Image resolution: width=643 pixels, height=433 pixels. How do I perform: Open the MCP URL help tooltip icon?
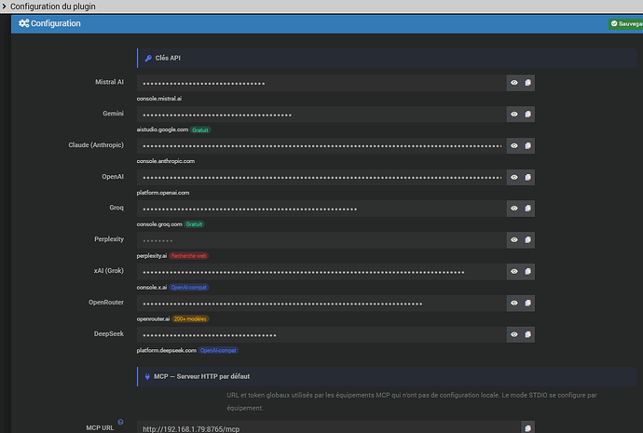click(120, 422)
